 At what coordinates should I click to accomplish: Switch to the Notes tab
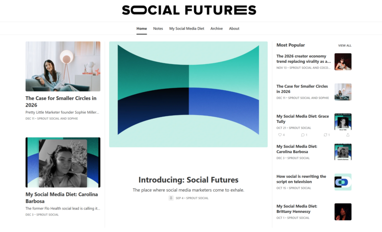click(x=158, y=28)
